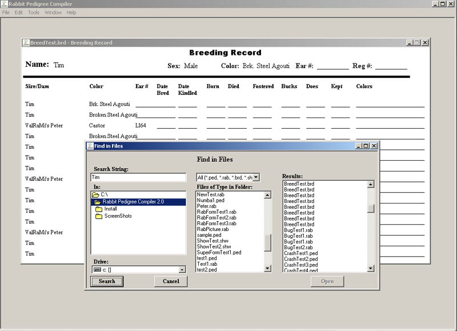Click in the Search String field
Image resolution: width=457 pixels, height=331 pixels.
coord(138,177)
